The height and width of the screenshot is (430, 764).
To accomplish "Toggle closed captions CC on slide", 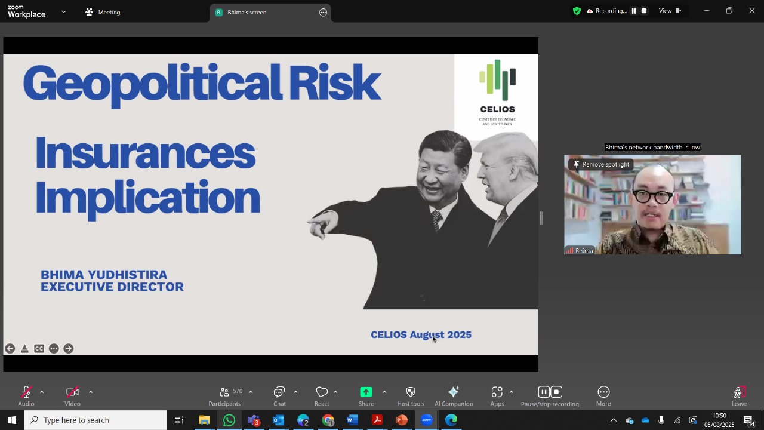I will [x=39, y=349].
